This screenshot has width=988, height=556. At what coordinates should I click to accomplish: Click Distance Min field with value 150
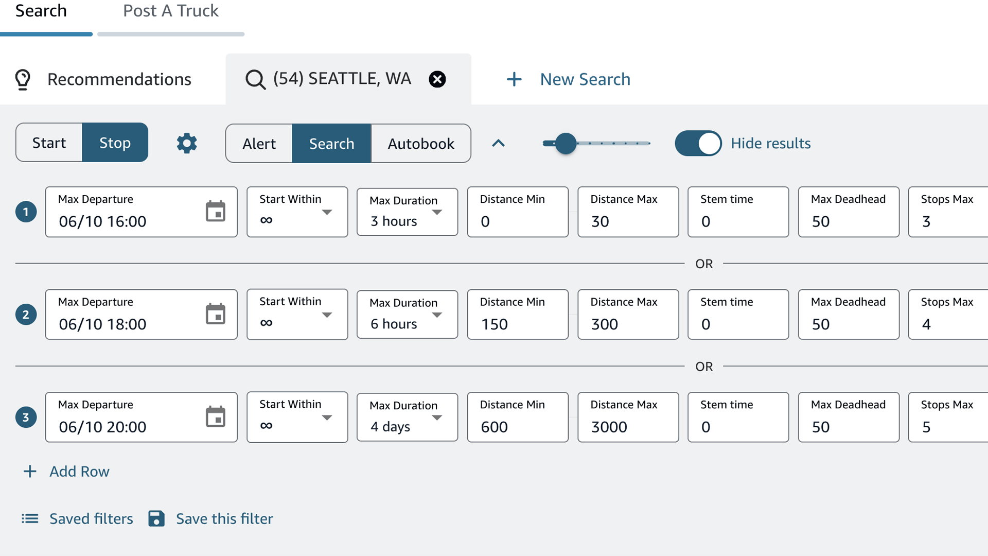coord(518,315)
